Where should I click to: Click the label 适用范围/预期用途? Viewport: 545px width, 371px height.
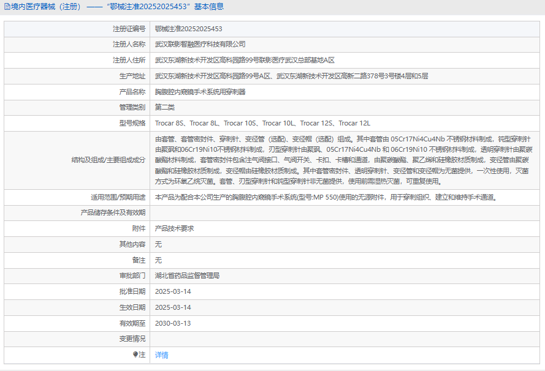point(118,198)
